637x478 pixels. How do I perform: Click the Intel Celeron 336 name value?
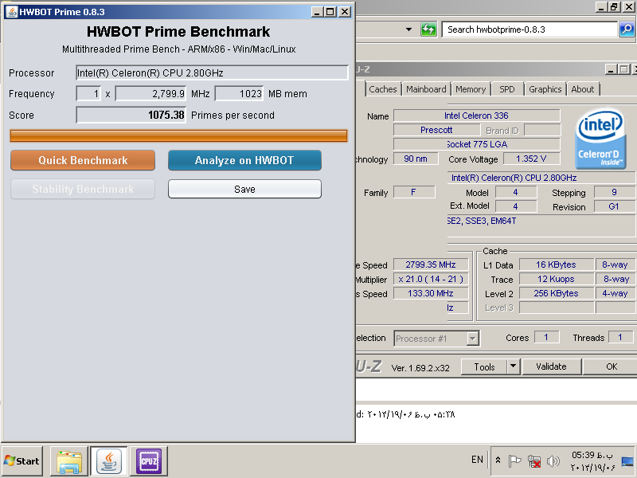476,116
